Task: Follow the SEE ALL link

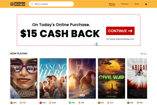Action: (144, 54)
